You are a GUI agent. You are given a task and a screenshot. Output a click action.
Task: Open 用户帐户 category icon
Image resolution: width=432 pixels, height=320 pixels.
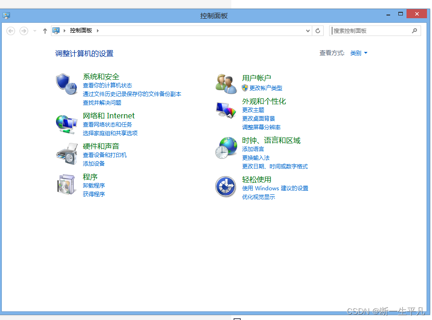[x=226, y=82]
